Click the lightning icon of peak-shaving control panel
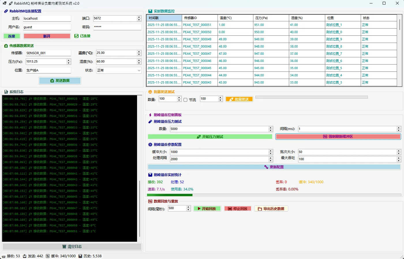 (x=150, y=115)
